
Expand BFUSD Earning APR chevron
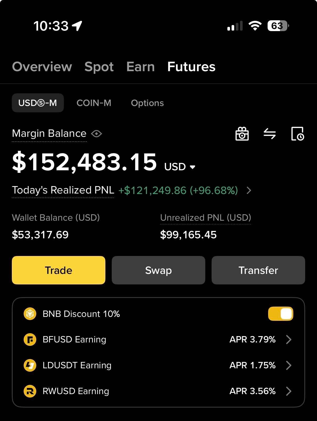[289, 340]
